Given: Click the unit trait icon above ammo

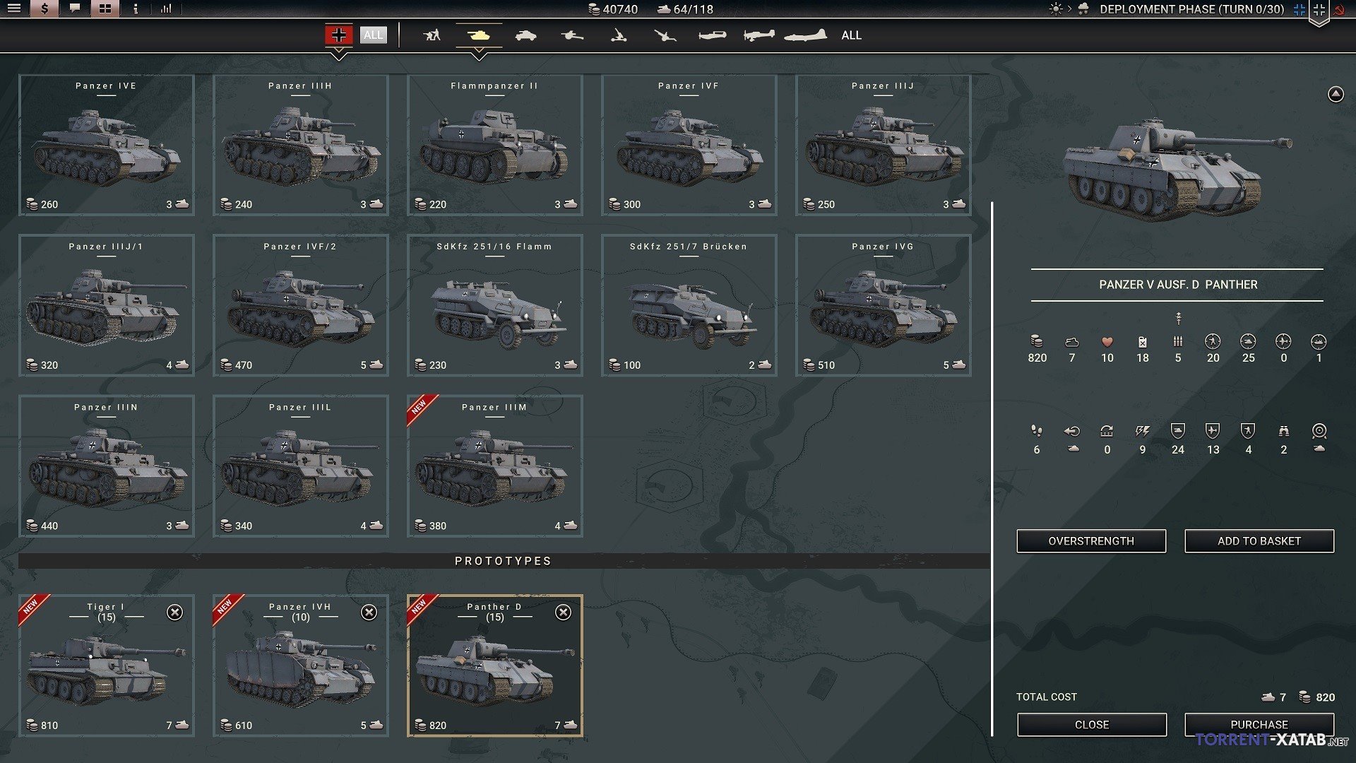Looking at the screenshot, I should (x=1178, y=319).
